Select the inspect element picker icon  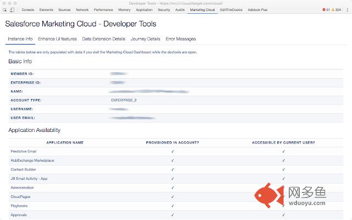[5, 10]
